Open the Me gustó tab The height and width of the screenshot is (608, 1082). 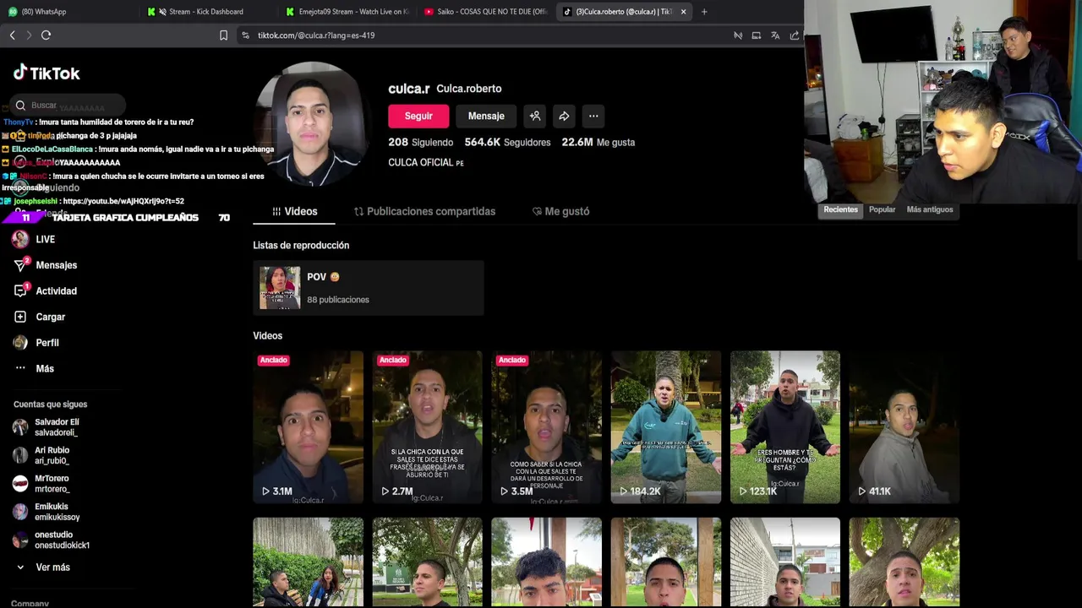[560, 211]
